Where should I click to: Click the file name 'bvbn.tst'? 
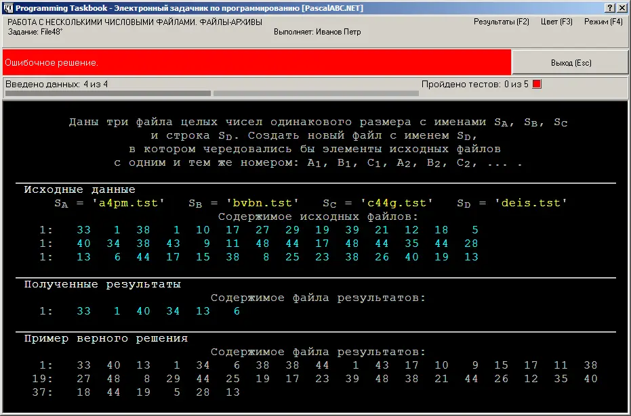click(x=262, y=203)
